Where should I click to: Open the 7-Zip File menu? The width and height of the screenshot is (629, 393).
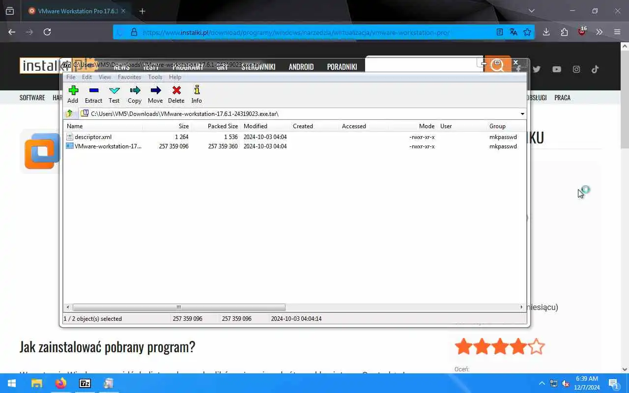point(71,77)
